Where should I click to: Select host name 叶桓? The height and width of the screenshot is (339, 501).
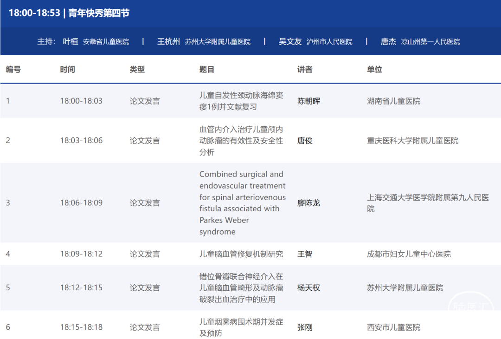(x=71, y=41)
